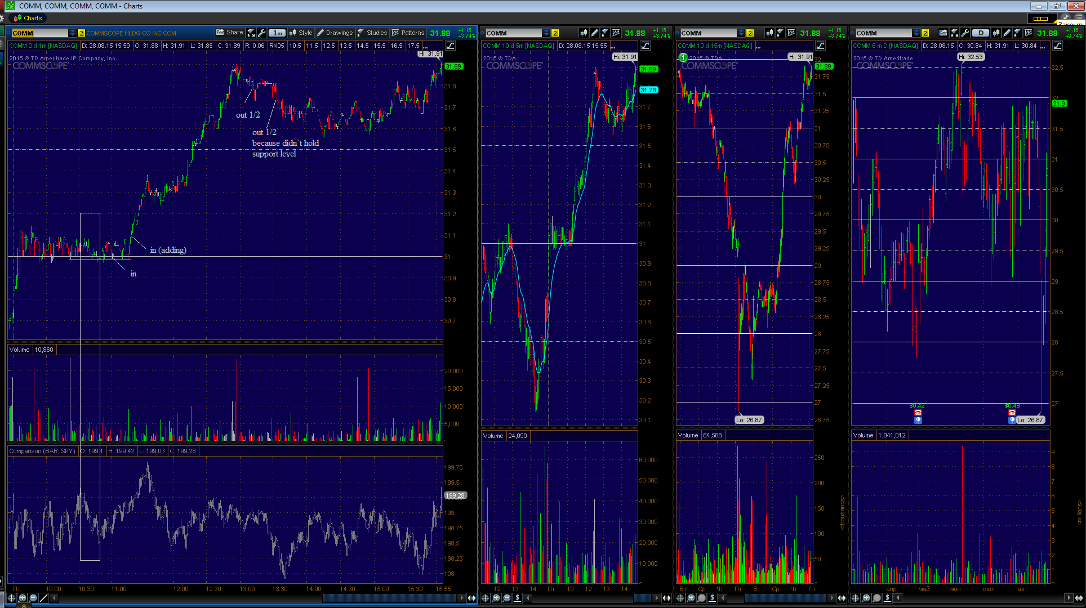Click Comparison (BAR, SPY) label
The image size is (1086, 608).
coord(42,451)
